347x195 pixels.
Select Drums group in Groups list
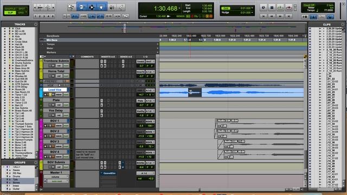[17, 177]
